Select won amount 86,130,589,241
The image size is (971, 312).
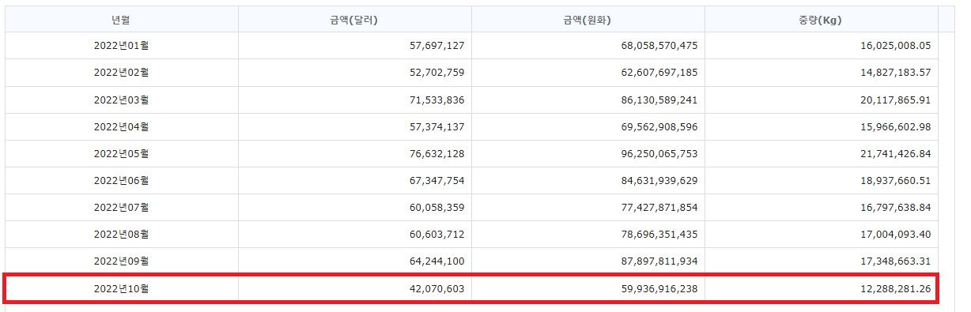tap(659, 100)
